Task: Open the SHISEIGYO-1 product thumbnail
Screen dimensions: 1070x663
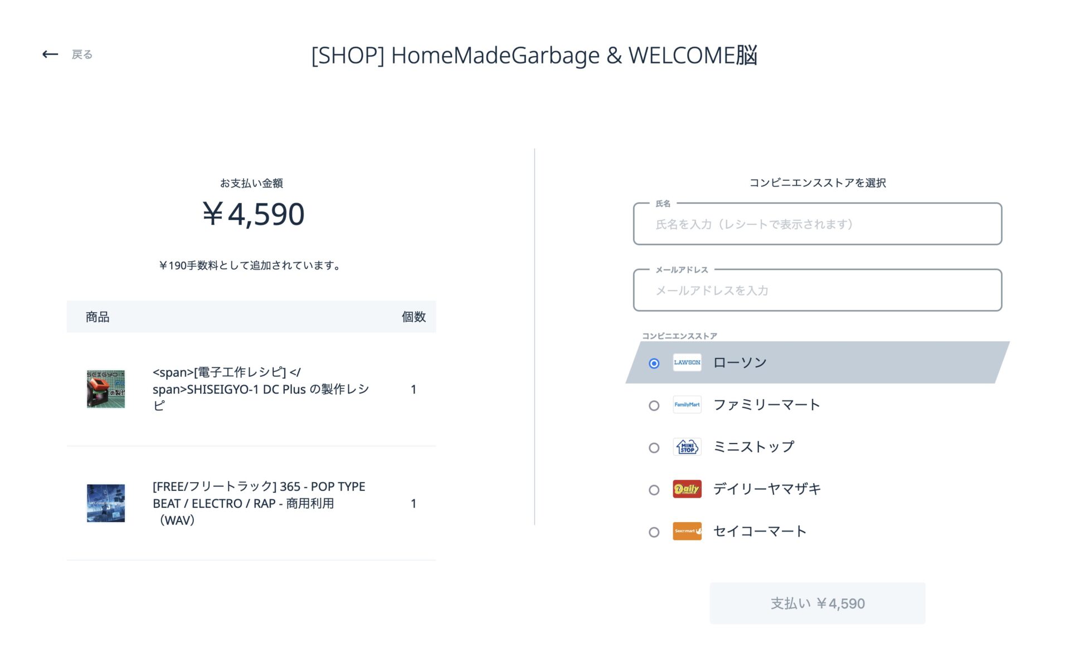Action: pyautogui.click(x=106, y=389)
